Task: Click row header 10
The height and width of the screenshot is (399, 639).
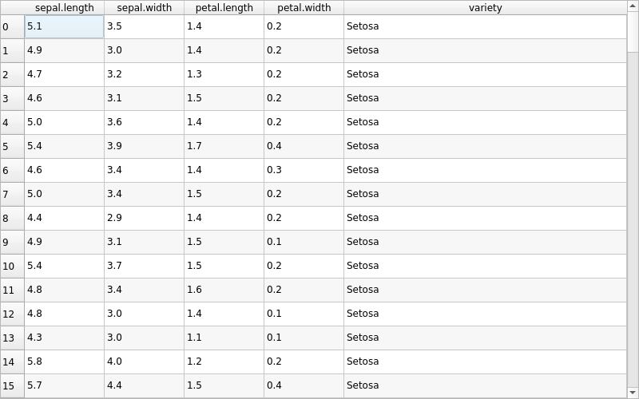Action: pyautogui.click(x=12, y=267)
